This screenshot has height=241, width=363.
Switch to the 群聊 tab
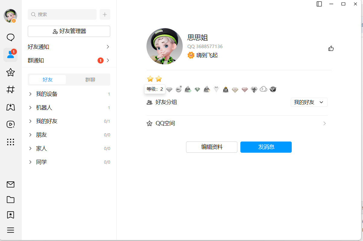click(x=90, y=80)
